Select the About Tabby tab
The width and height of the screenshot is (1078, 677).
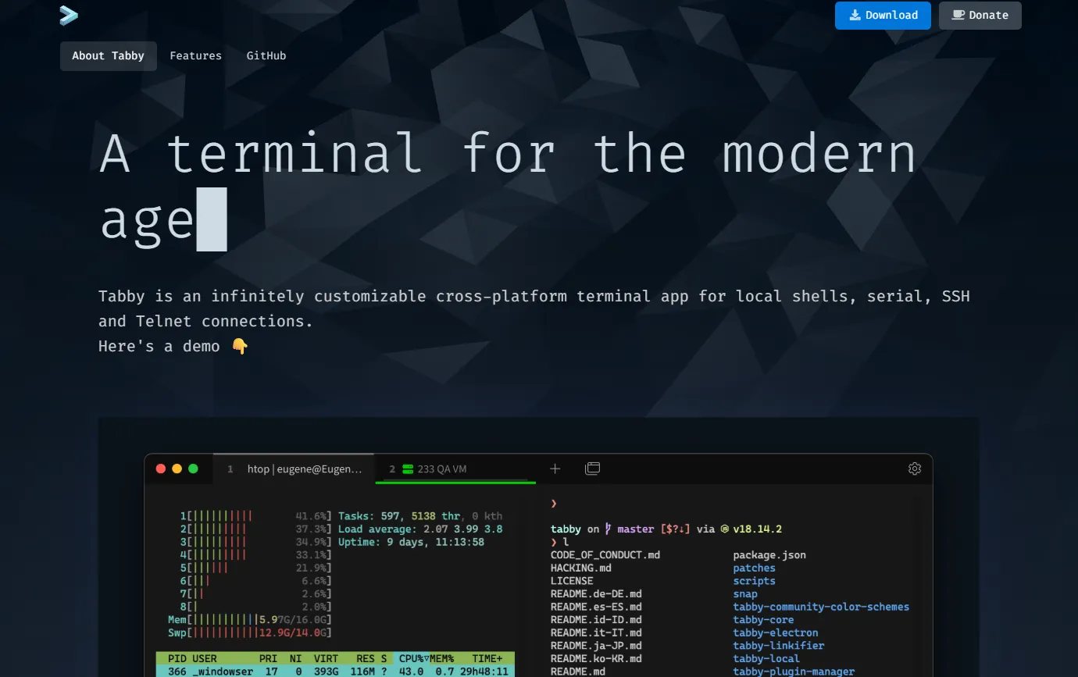(x=109, y=56)
